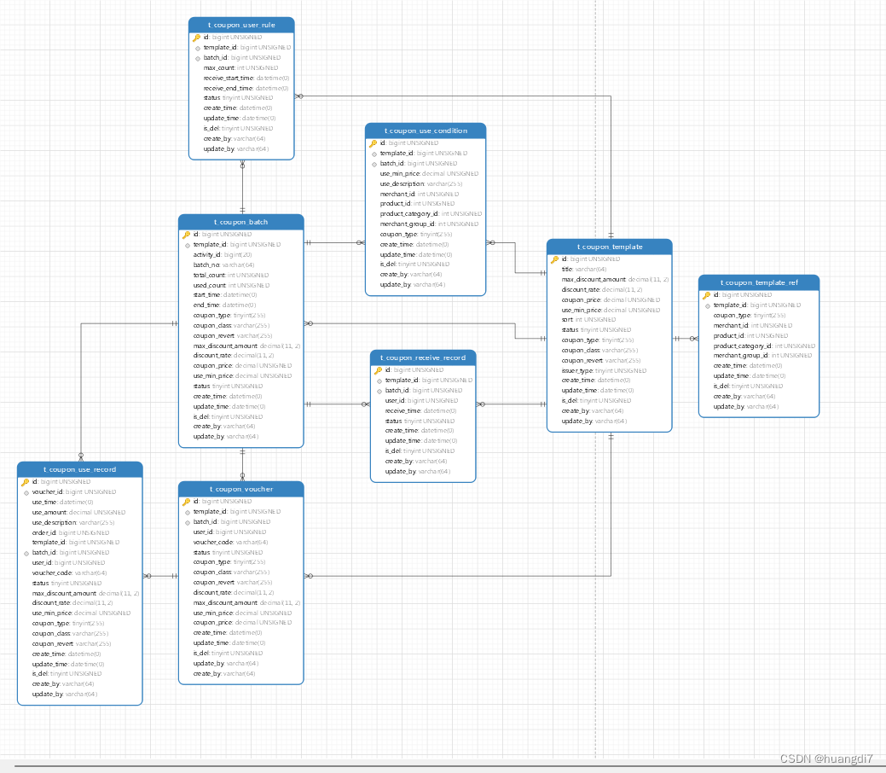The height and width of the screenshot is (773, 886).
Task: Click start_time column in t_coupon_batch
Action: pyautogui.click(x=225, y=295)
